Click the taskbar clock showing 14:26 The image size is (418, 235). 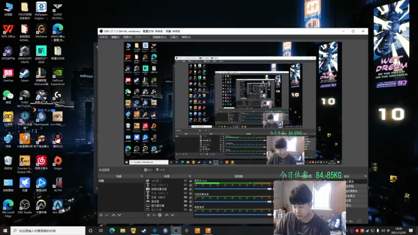399,230
